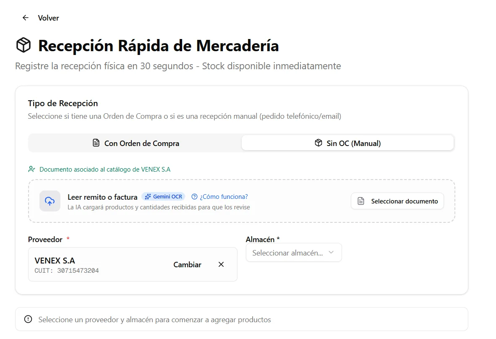The image size is (496, 339).
Task: Click the Seleccionar documento button
Action: 397,201
